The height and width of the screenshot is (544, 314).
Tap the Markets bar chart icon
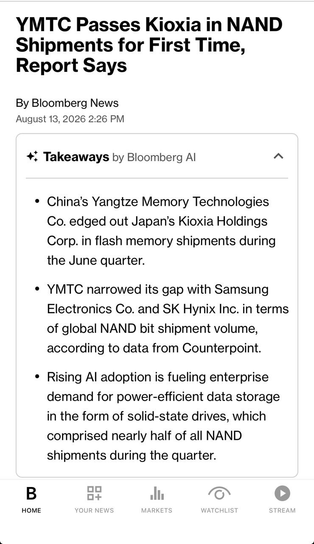coord(157,493)
